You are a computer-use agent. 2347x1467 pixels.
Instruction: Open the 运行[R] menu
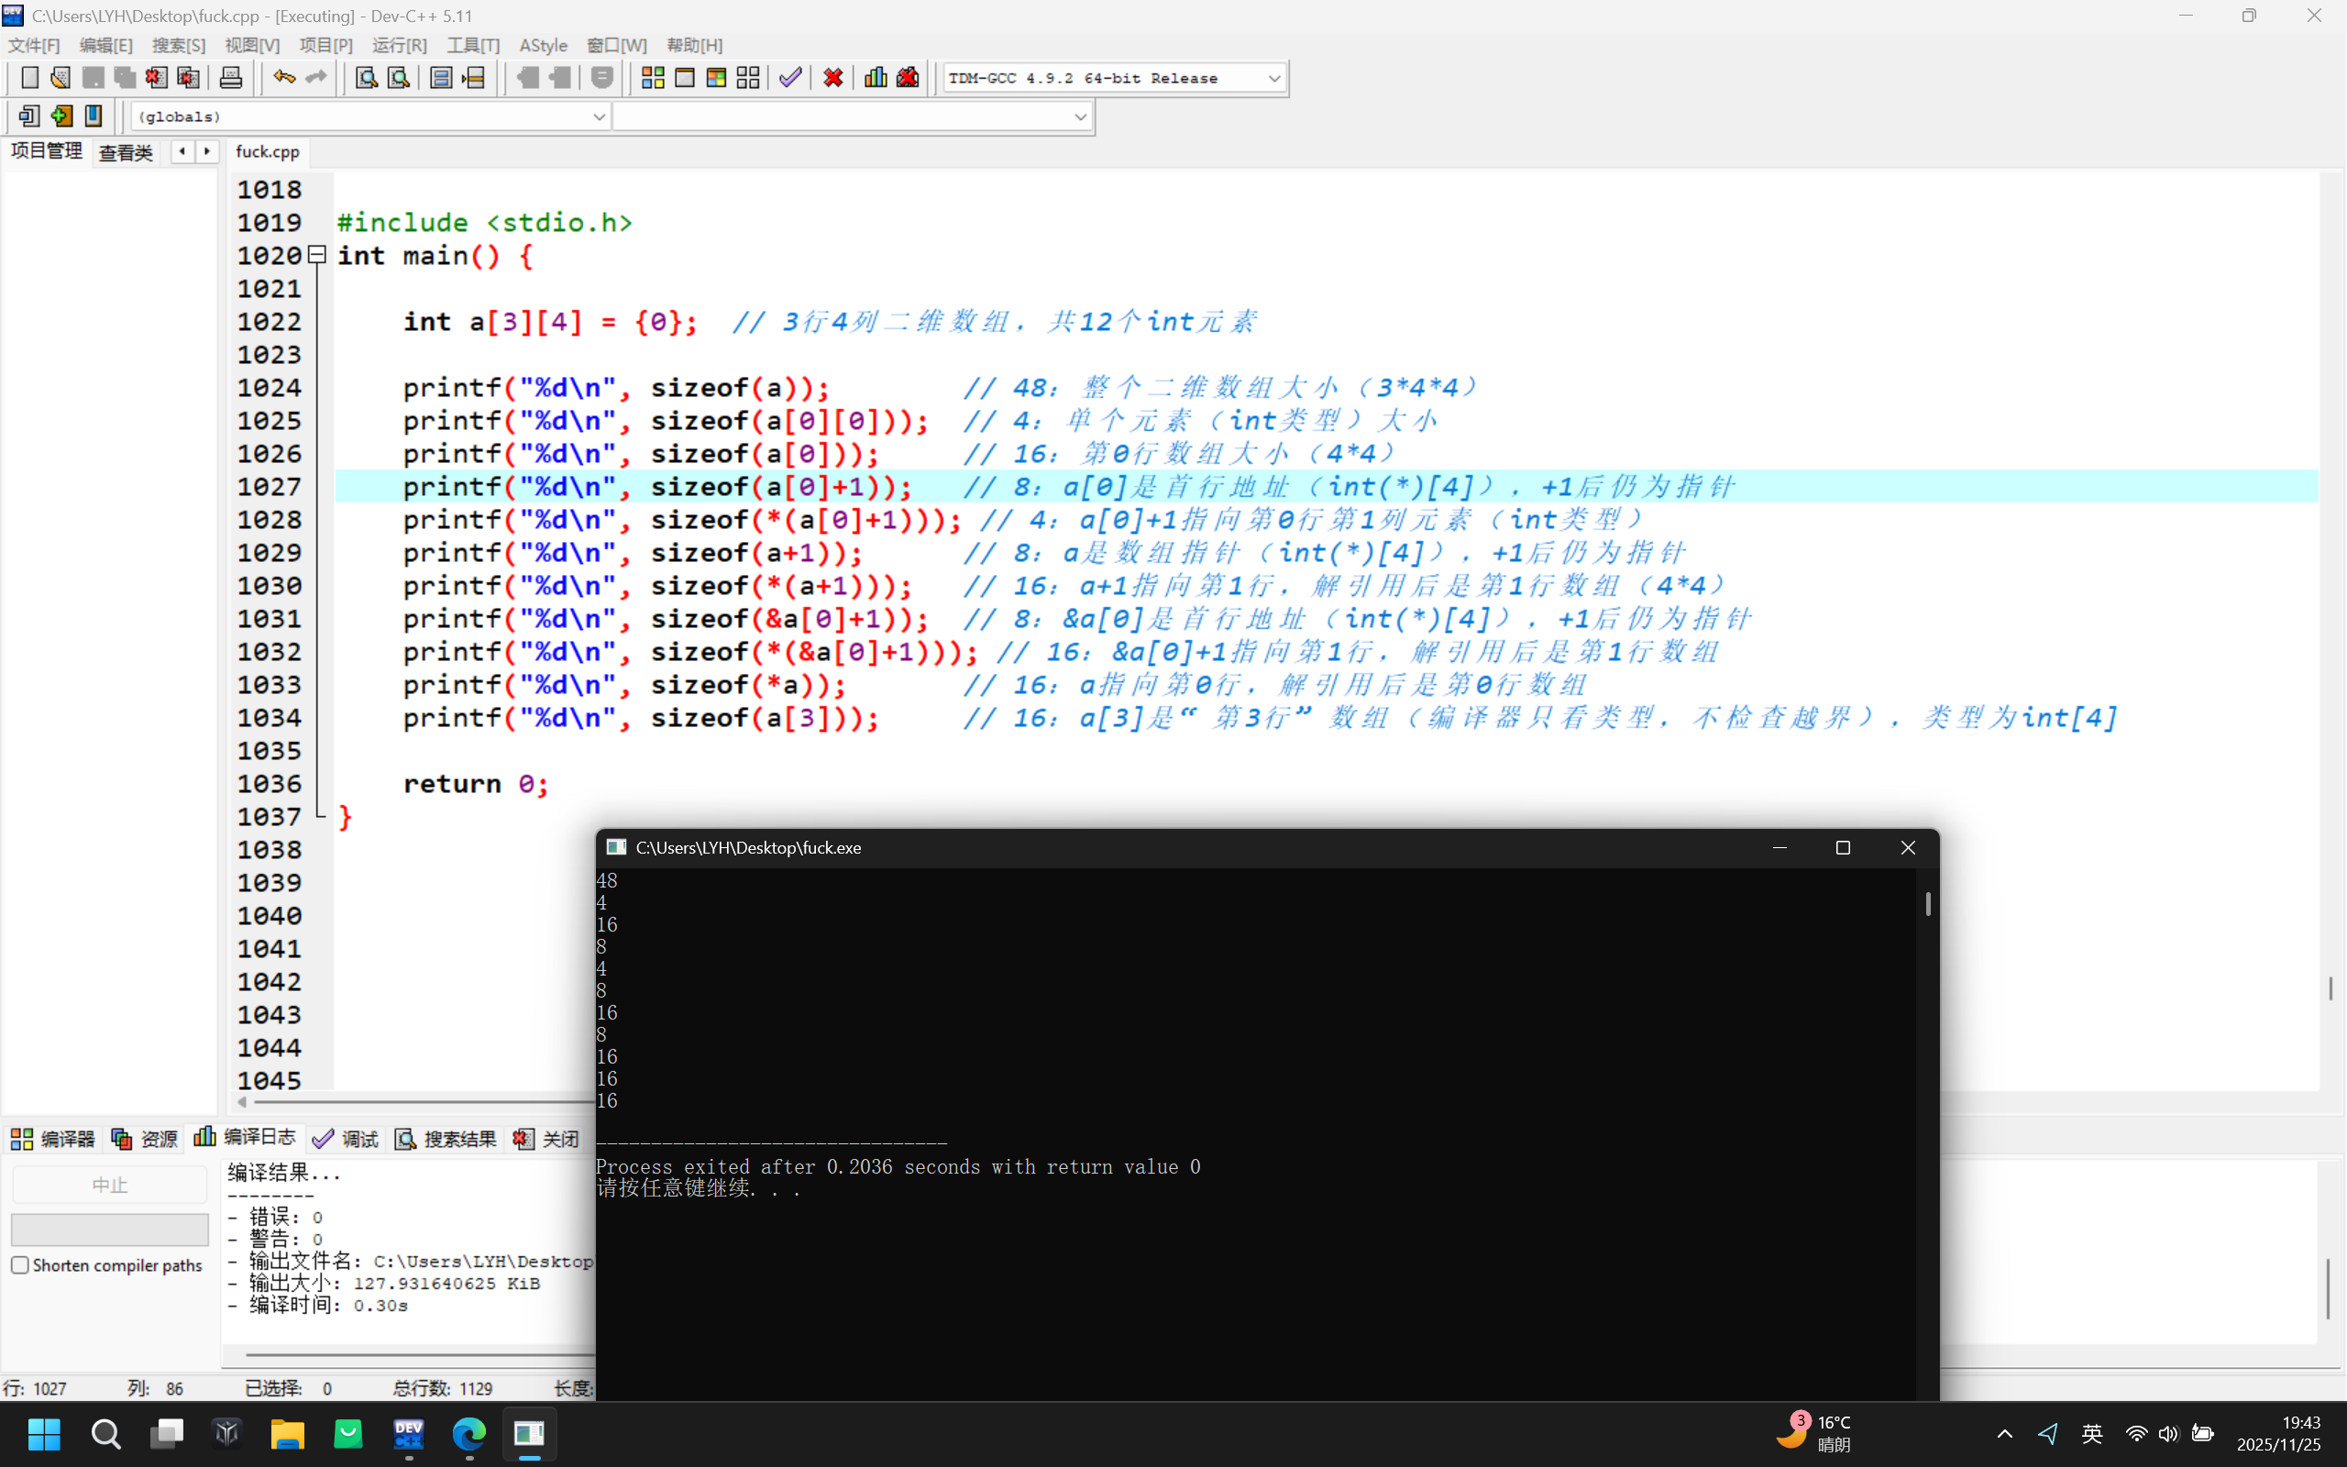click(399, 45)
